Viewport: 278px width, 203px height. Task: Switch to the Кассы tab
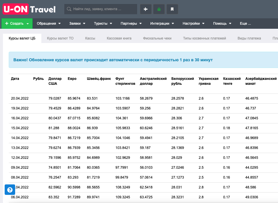[90, 38]
